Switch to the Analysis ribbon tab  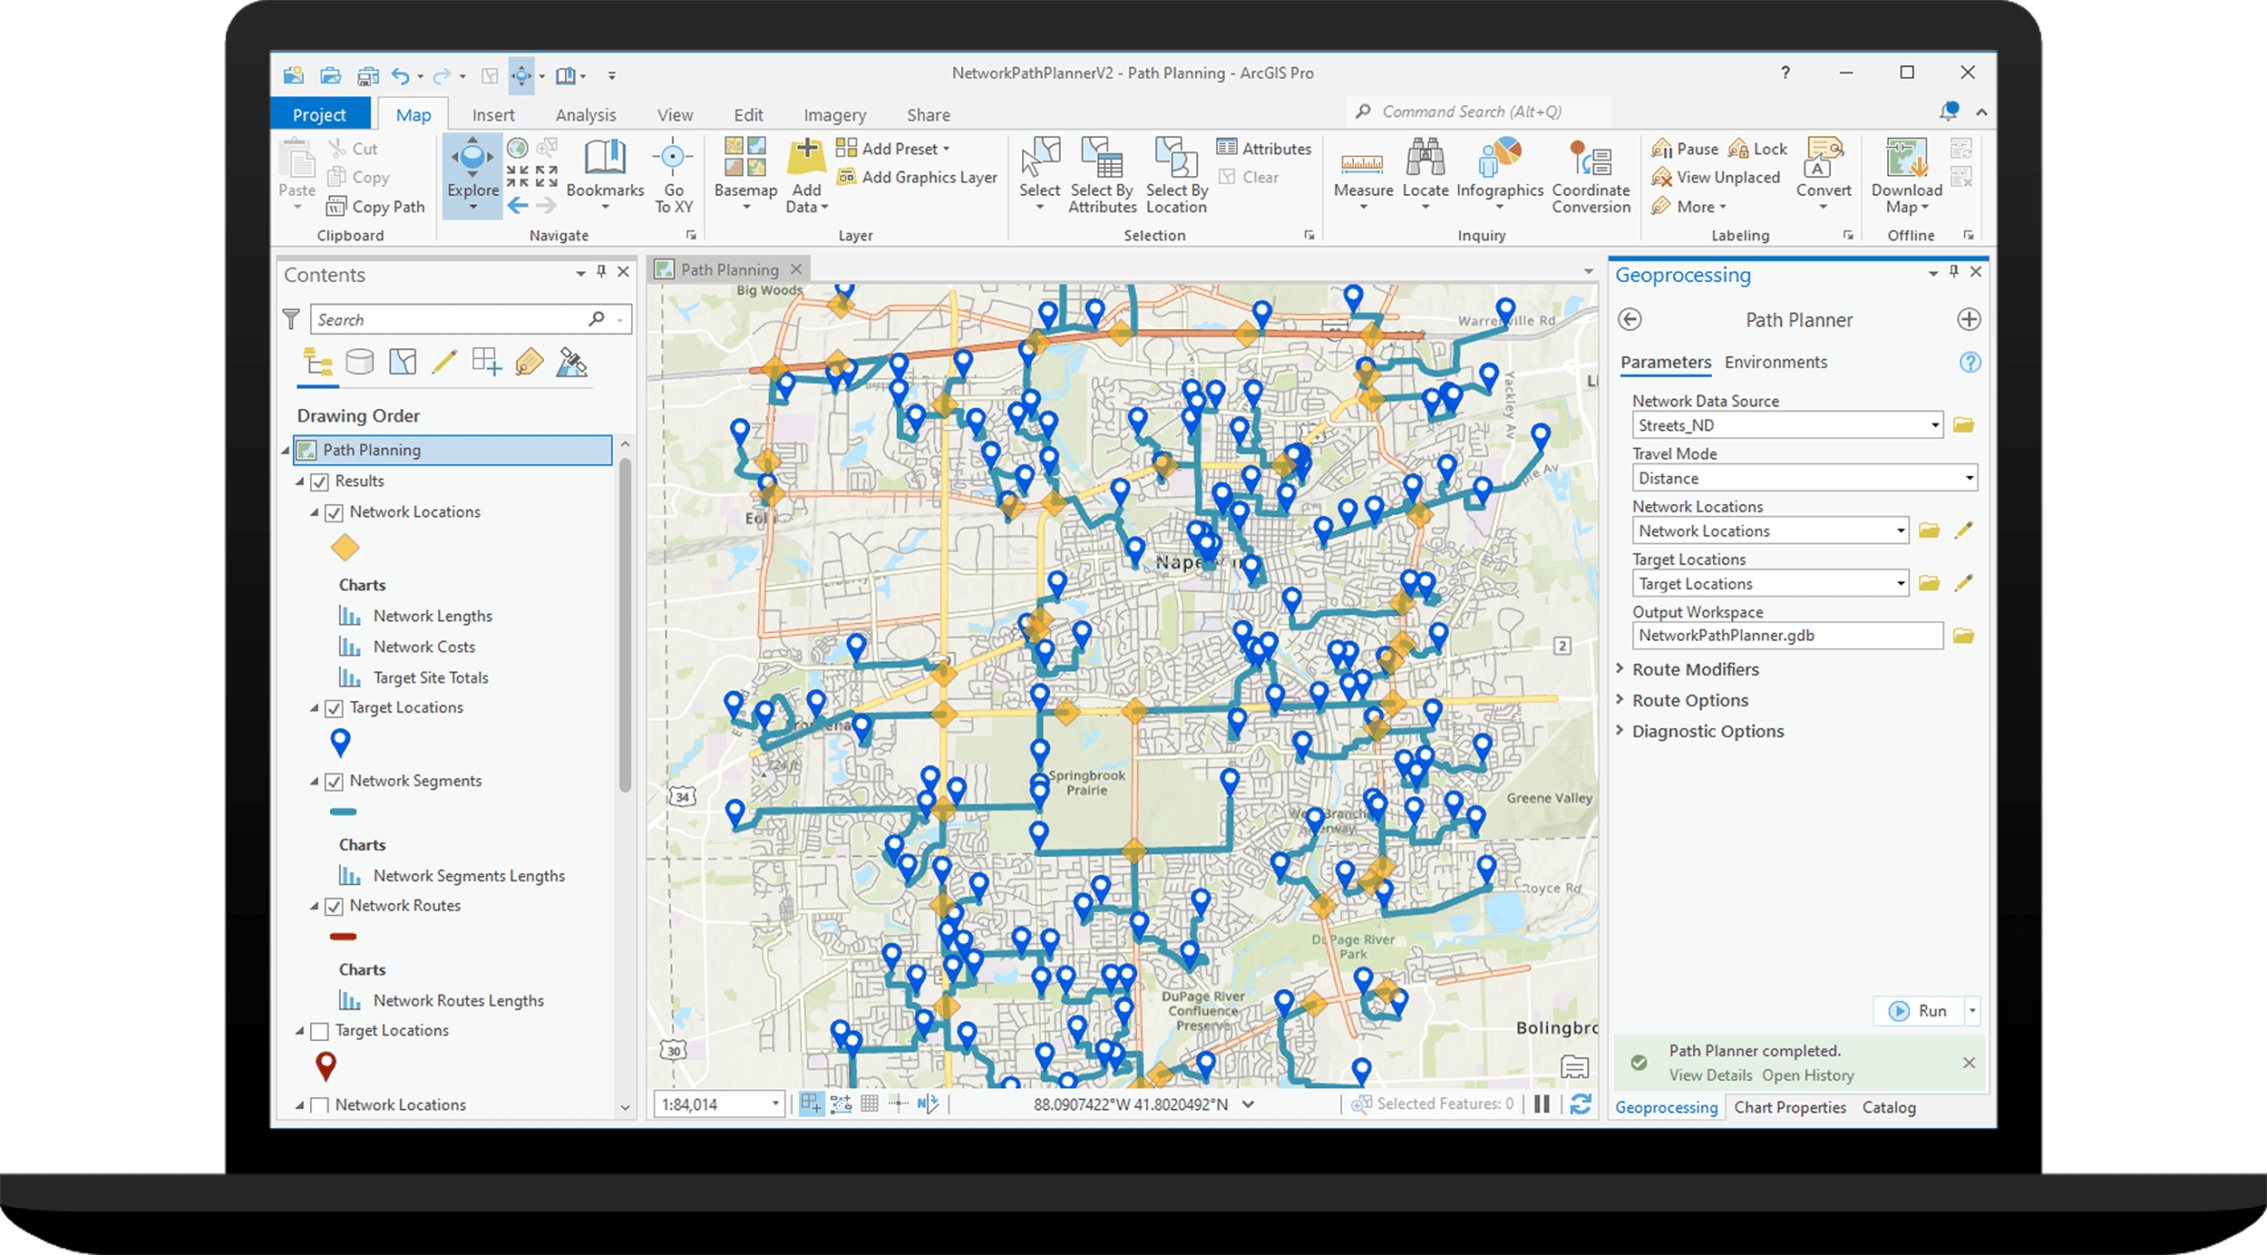click(x=585, y=115)
